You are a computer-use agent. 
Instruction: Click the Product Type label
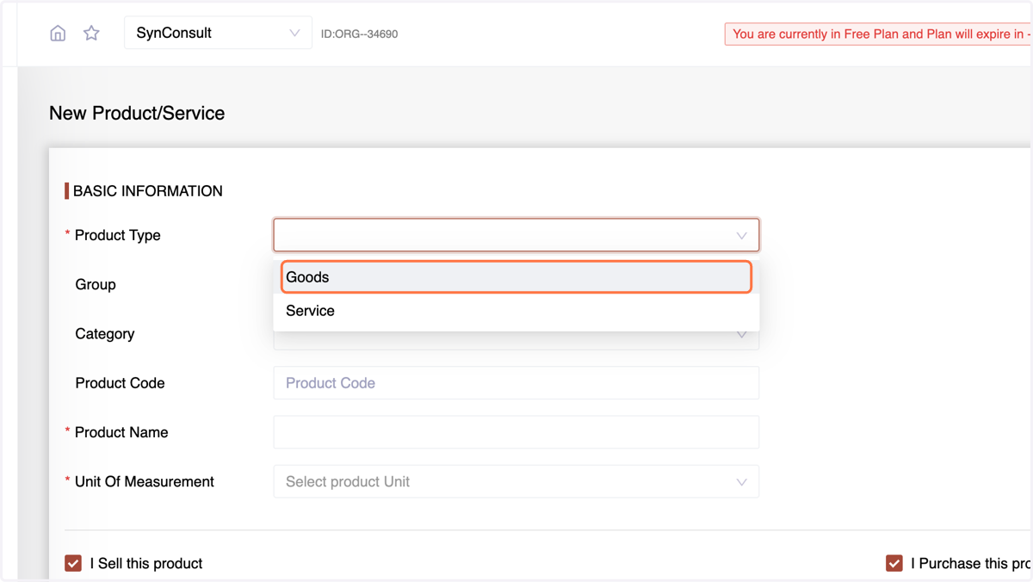pos(118,235)
